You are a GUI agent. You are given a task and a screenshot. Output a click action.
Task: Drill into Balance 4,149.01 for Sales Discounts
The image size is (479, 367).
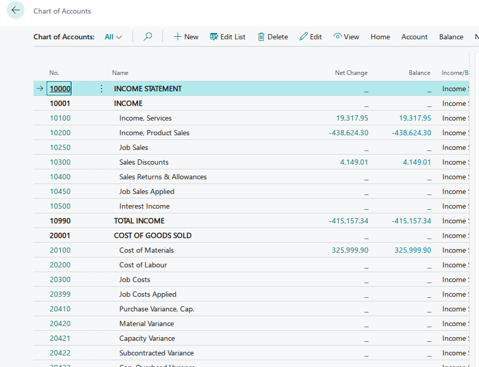(417, 162)
